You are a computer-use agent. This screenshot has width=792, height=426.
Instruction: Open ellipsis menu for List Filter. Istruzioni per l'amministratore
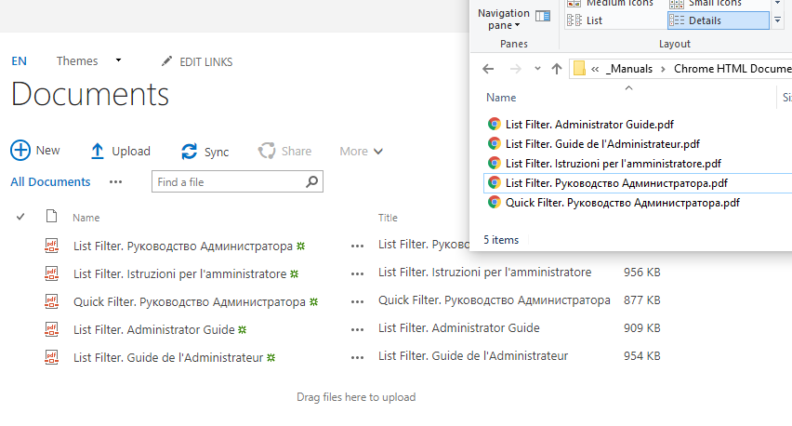coord(357,273)
